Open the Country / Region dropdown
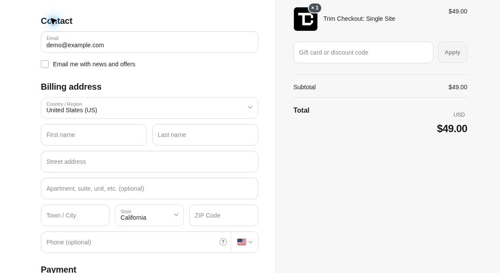The image size is (500, 273). pos(149,108)
